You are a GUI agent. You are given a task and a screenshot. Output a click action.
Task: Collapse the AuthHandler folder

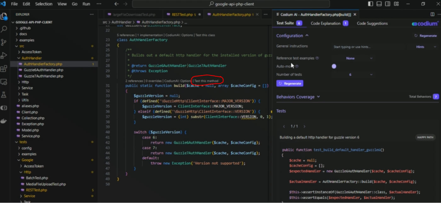point(31,58)
